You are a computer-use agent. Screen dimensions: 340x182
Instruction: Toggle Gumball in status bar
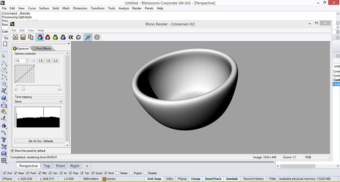pyautogui.click(x=232, y=179)
